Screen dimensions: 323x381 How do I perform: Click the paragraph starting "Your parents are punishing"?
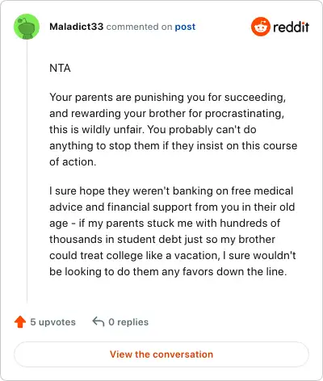click(x=174, y=129)
